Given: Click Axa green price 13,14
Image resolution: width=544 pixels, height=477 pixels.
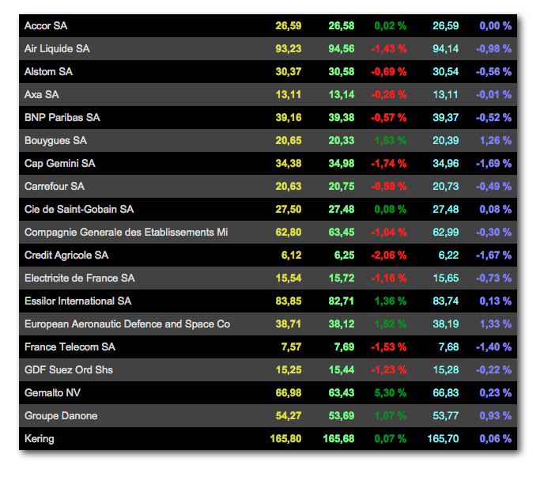Looking at the screenshot, I should pos(342,94).
